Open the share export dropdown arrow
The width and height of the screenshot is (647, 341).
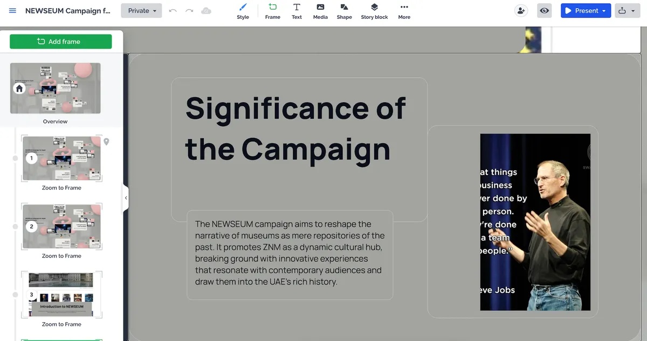pyautogui.click(x=634, y=10)
